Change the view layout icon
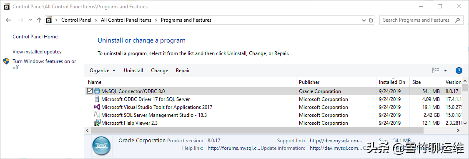The image size is (469, 159). click(x=436, y=71)
